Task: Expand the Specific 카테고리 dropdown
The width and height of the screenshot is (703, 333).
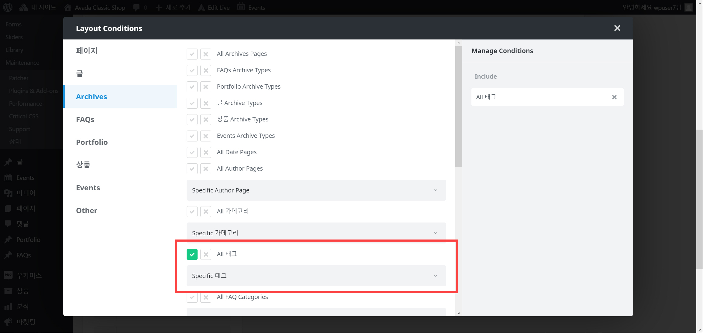Action: point(316,233)
